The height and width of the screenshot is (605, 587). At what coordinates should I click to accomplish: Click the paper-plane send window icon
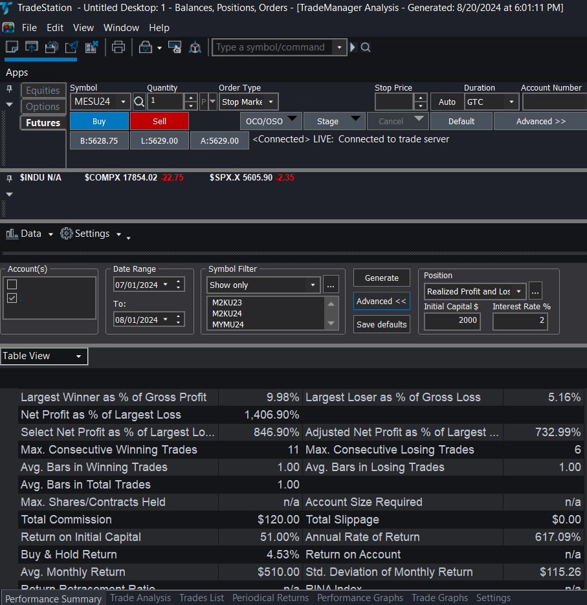pos(71,47)
